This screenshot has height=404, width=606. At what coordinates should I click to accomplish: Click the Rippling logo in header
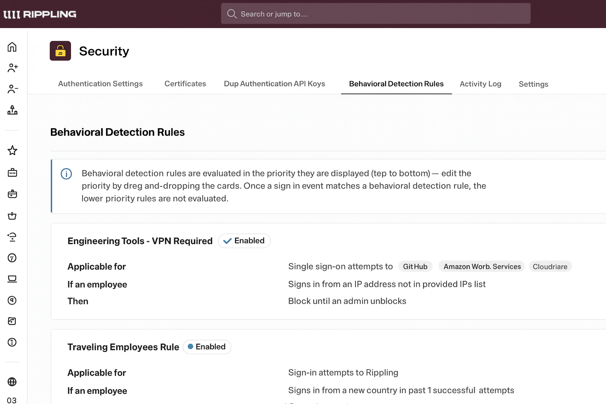40,14
